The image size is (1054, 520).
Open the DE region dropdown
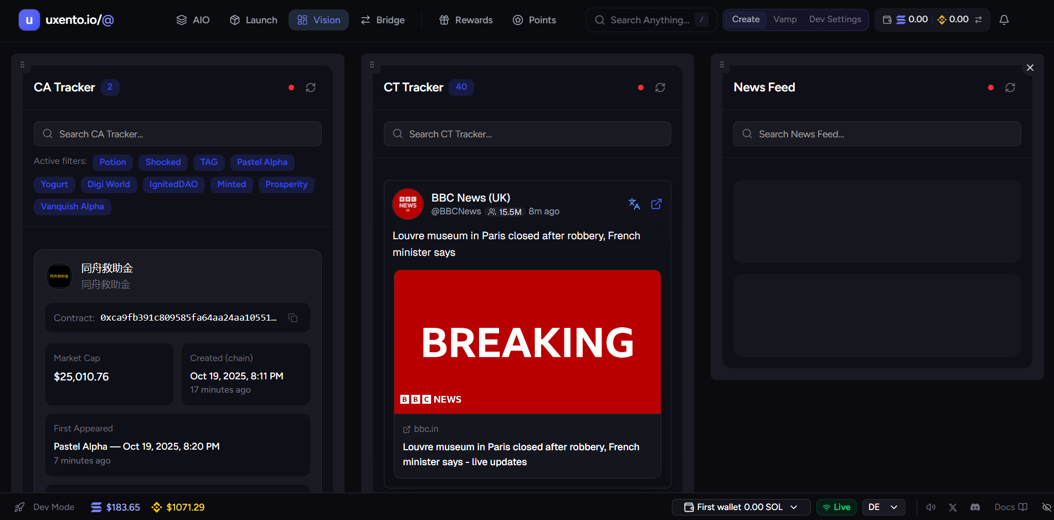(883, 507)
